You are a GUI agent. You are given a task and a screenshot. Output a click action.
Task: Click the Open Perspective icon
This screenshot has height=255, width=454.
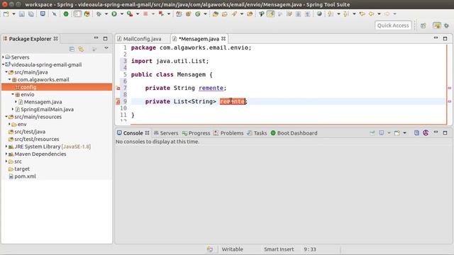[x=423, y=25]
